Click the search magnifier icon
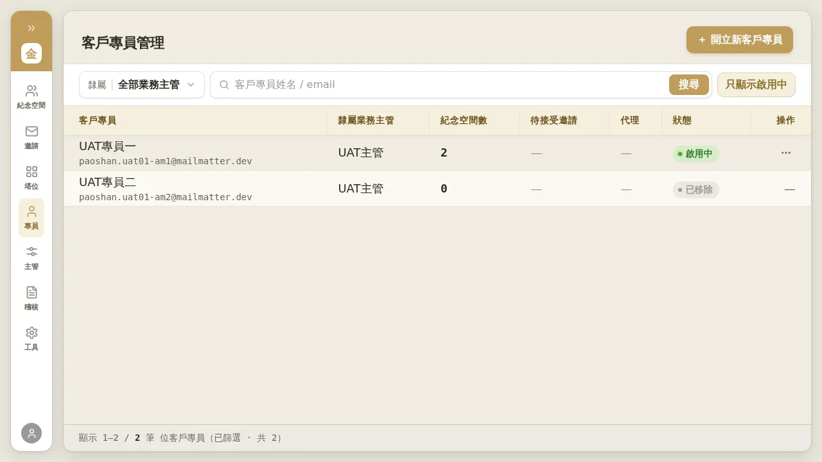Image resolution: width=822 pixels, height=462 pixels. tap(224, 85)
